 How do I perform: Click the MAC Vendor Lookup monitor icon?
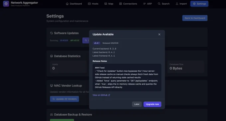pos(52,86)
